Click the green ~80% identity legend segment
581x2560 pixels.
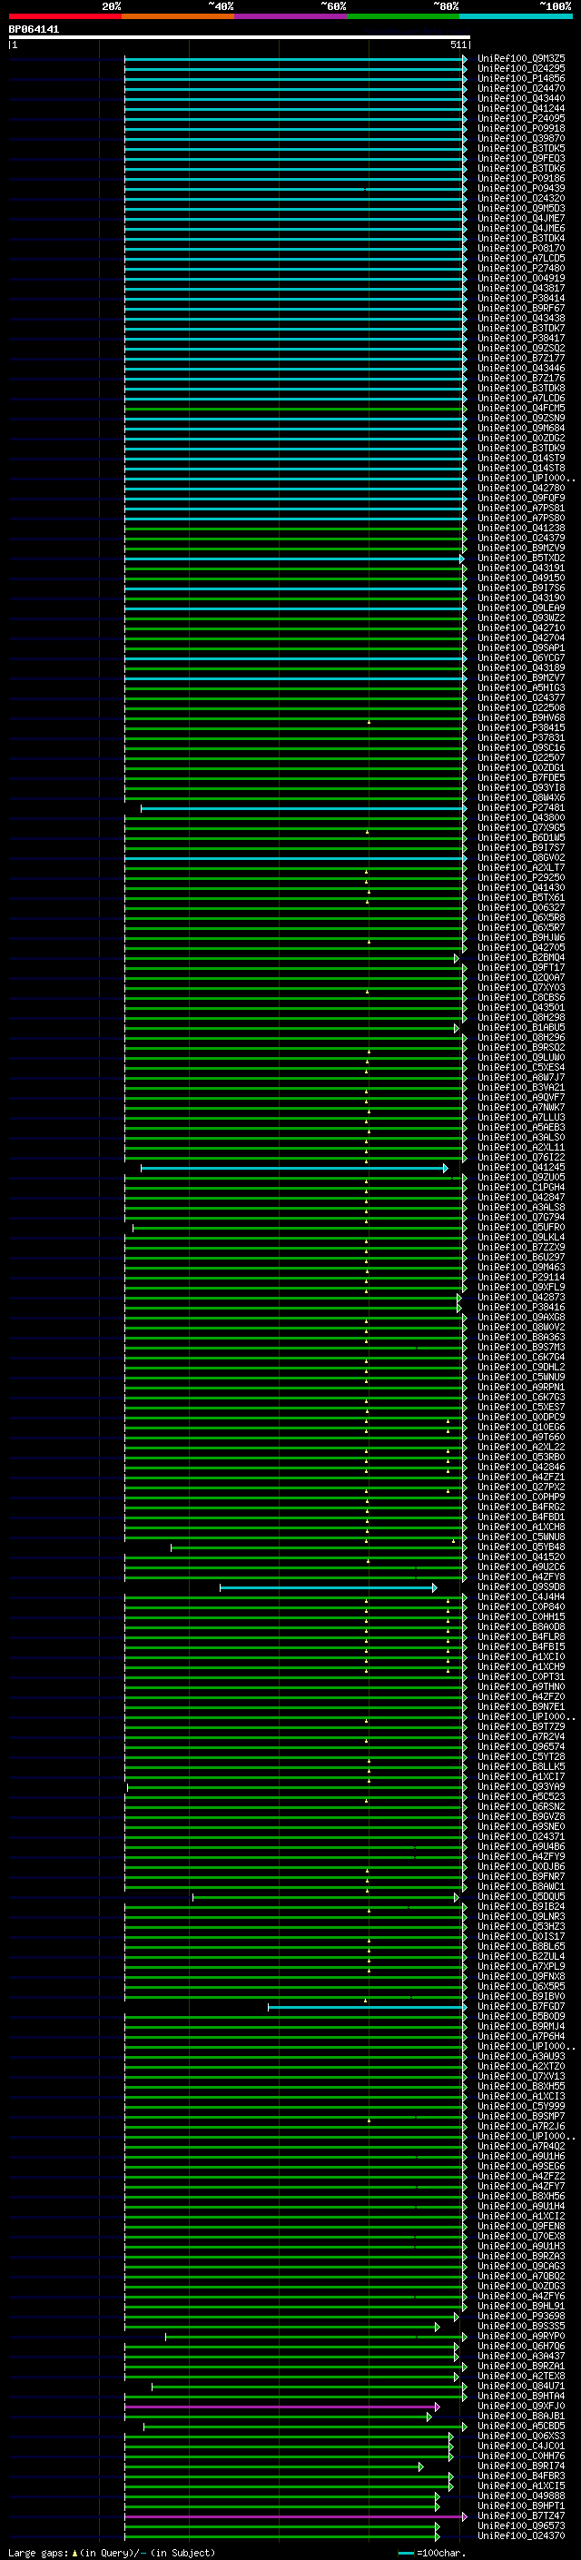click(403, 16)
